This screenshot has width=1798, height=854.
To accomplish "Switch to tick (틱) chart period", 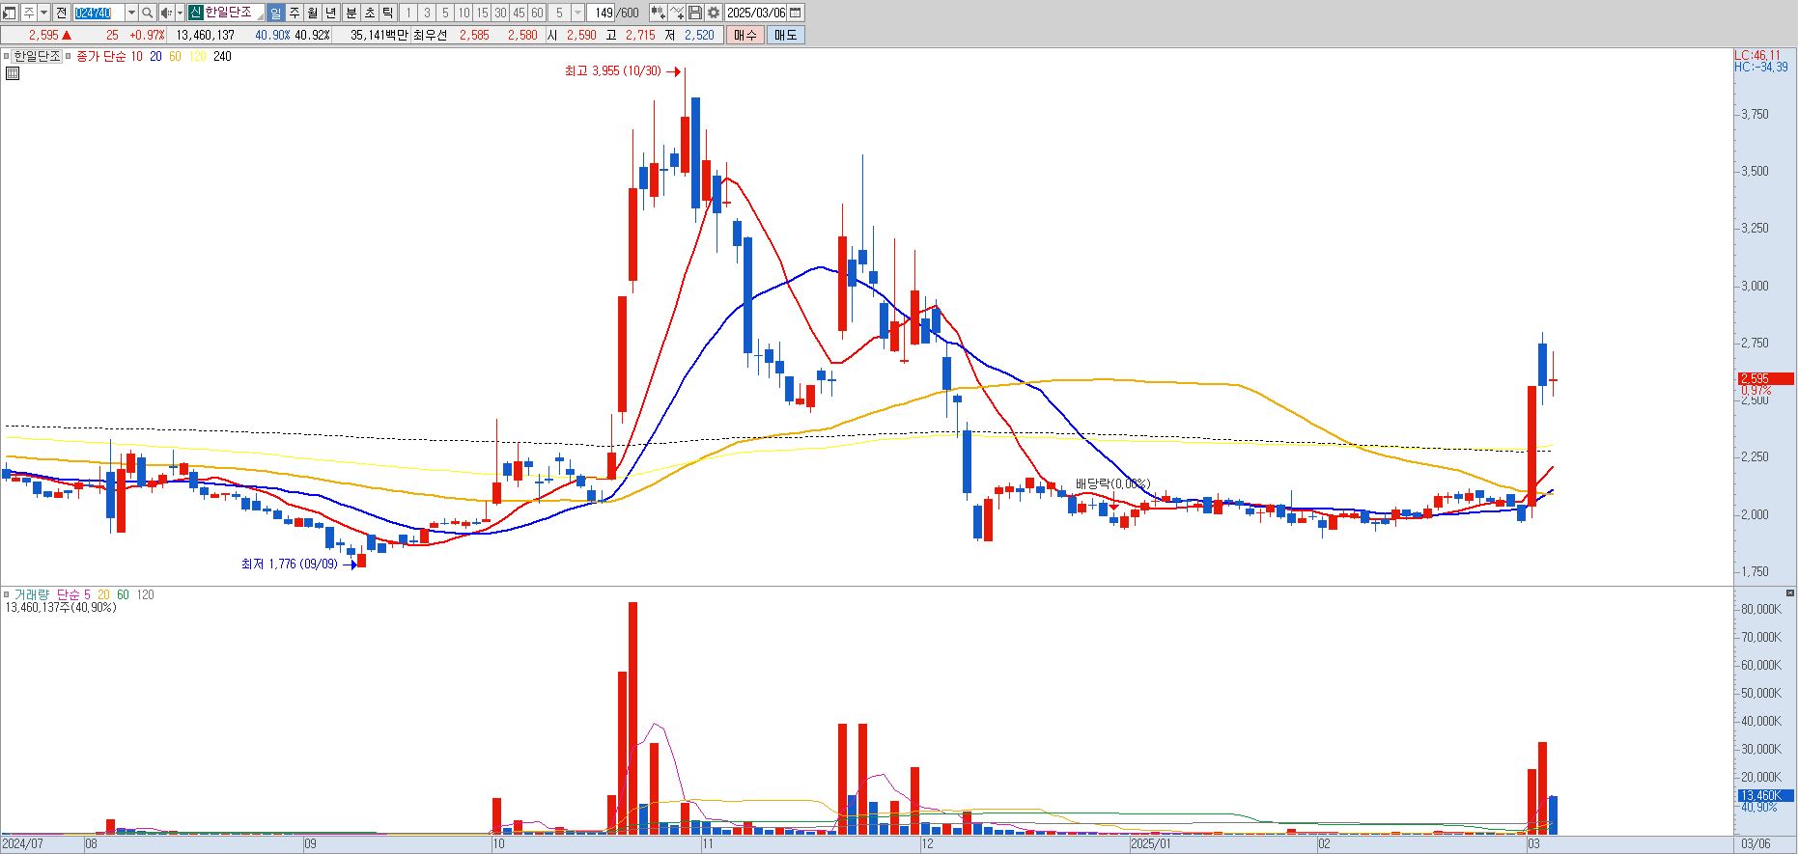I will pos(388,13).
